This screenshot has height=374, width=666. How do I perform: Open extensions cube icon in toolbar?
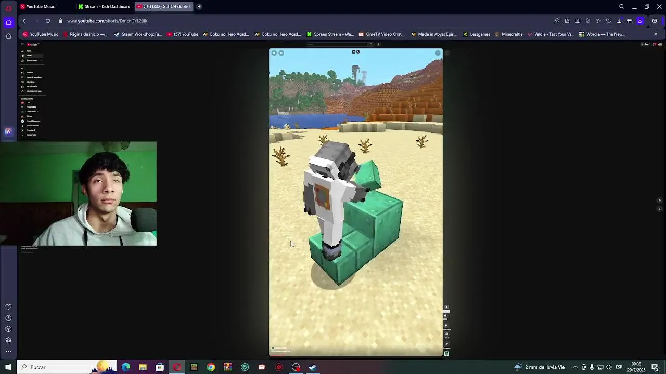pyautogui.click(x=655, y=21)
